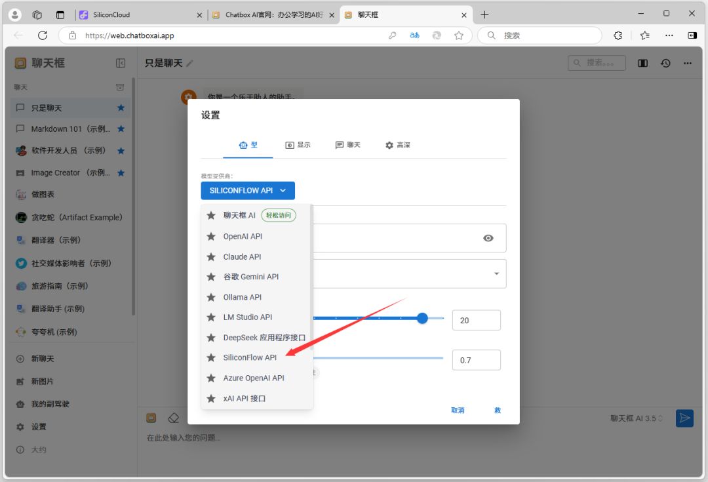Open the 聊天框 AI 3.5 model selector
708x482 pixels.
[637, 419]
